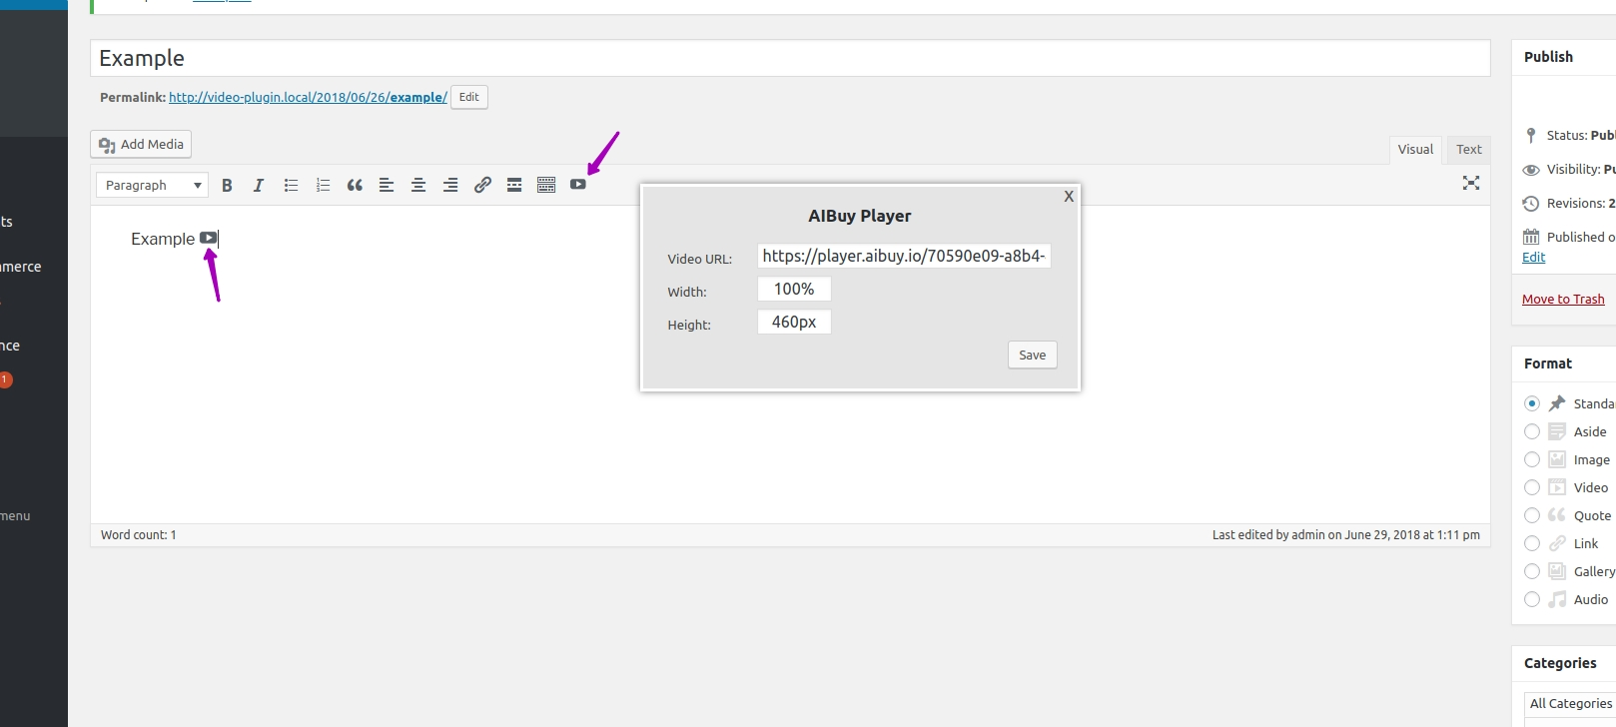Close the AIBuy Player dialog

tap(1069, 196)
